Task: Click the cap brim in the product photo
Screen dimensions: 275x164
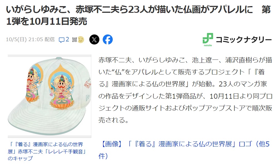Action: [x=47, y=120]
